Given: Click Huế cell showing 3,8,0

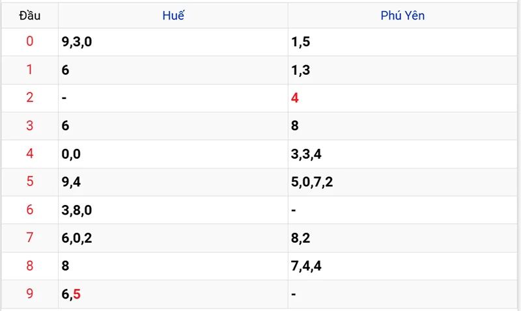Looking at the screenshot, I should 77,210.
